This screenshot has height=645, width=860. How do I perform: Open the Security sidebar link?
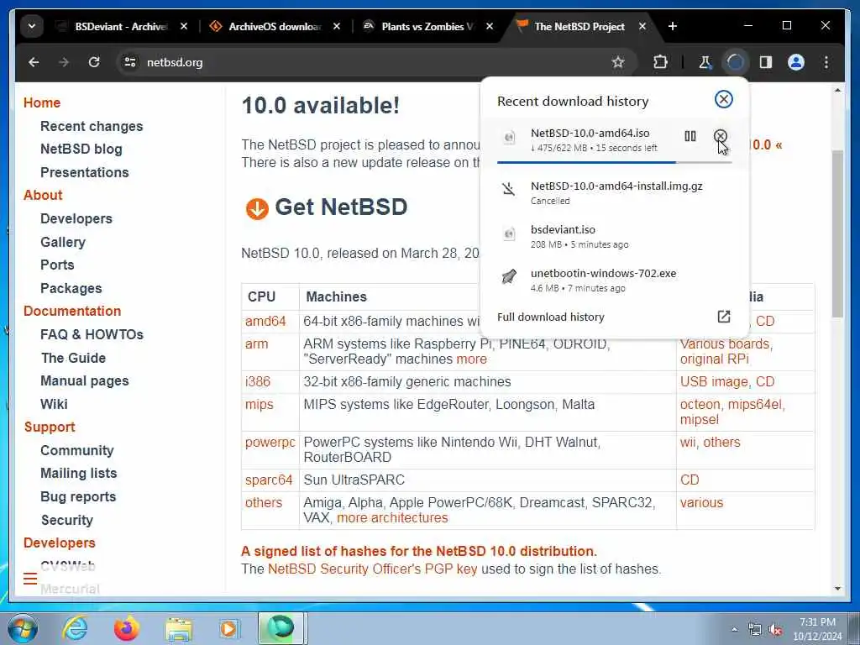coord(67,520)
